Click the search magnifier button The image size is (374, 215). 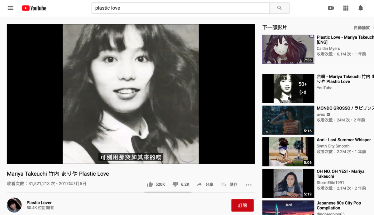(x=279, y=8)
